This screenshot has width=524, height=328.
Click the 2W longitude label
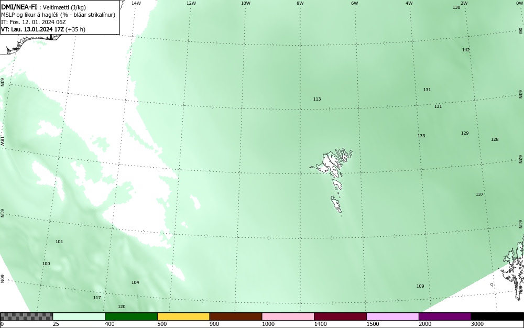[464, 3]
